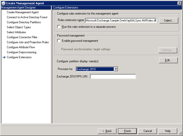
Task: Click the Provision for: label
Action: [x=65, y=69]
